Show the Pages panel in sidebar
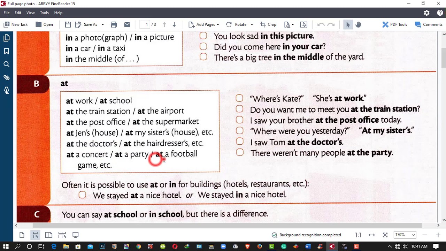Image resolution: width=446 pixels, height=251 pixels. pos(6,38)
